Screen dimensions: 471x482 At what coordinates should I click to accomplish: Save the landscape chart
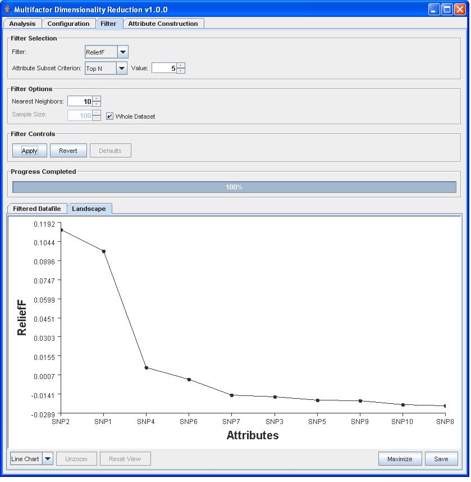click(441, 459)
